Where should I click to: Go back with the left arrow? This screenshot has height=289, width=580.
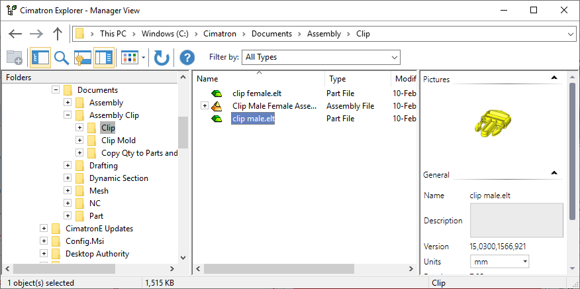[x=15, y=34]
